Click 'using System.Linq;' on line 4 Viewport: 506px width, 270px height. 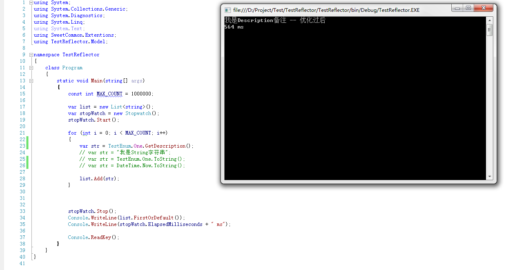pos(59,22)
